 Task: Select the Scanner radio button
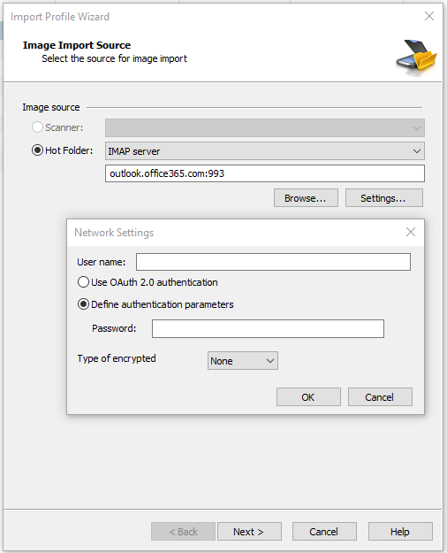coord(37,127)
